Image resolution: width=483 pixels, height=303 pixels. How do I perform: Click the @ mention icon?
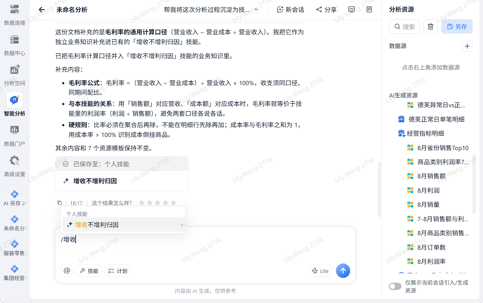click(x=67, y=271)
